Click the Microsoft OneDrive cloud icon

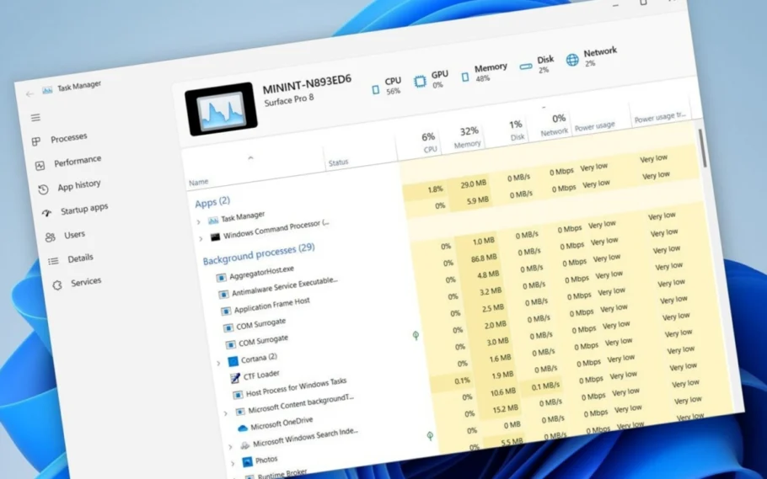tap(242, 428)
